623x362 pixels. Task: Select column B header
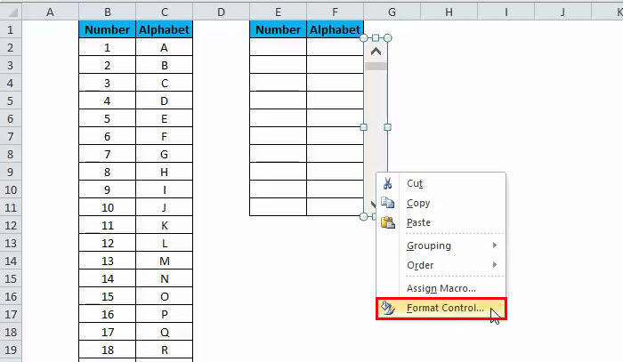(108, 12)
